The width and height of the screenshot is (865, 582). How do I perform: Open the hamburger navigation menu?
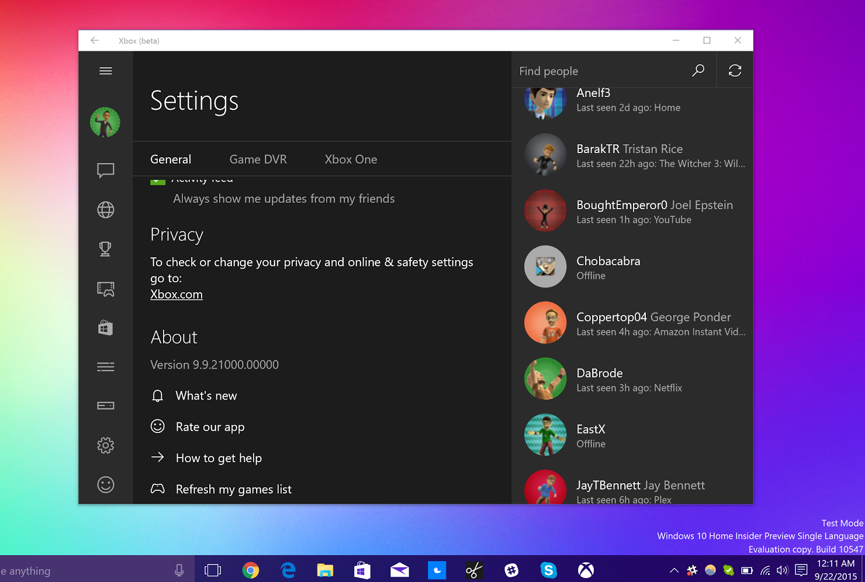click(106, 70)
